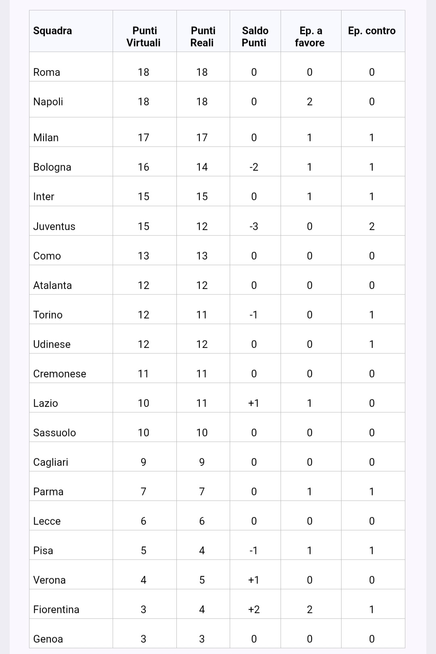Select the Milan row name cell
Viewport: 436px width, 654px height.
point(46,138)
